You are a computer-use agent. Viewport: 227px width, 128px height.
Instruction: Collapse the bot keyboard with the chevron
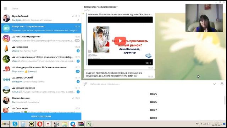click(x=214, y=84)
